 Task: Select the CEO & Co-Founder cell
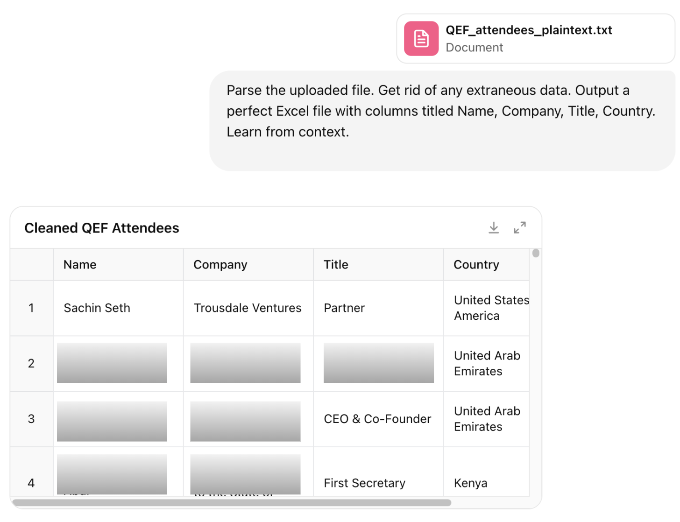pos(377,419)
